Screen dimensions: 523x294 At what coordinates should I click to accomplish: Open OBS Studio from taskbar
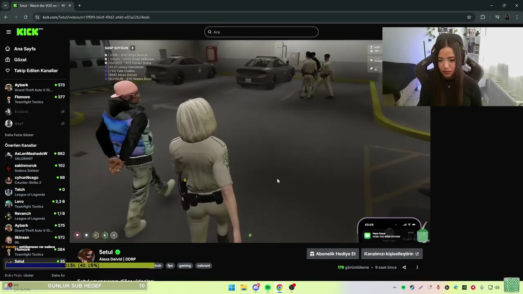pyautogui.click(x=292, y=287)
